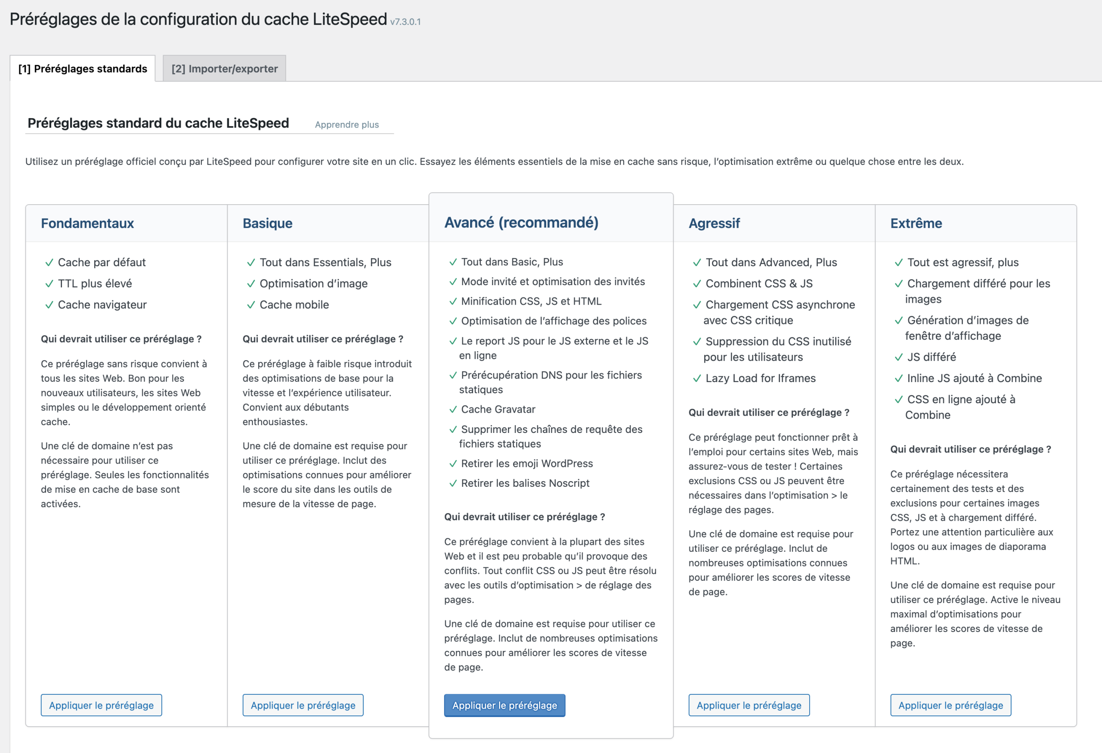Click the checkmark beside Suppression du CSS inutilisé
Screen dimensions: 1102x753
[x=697, y=342]
